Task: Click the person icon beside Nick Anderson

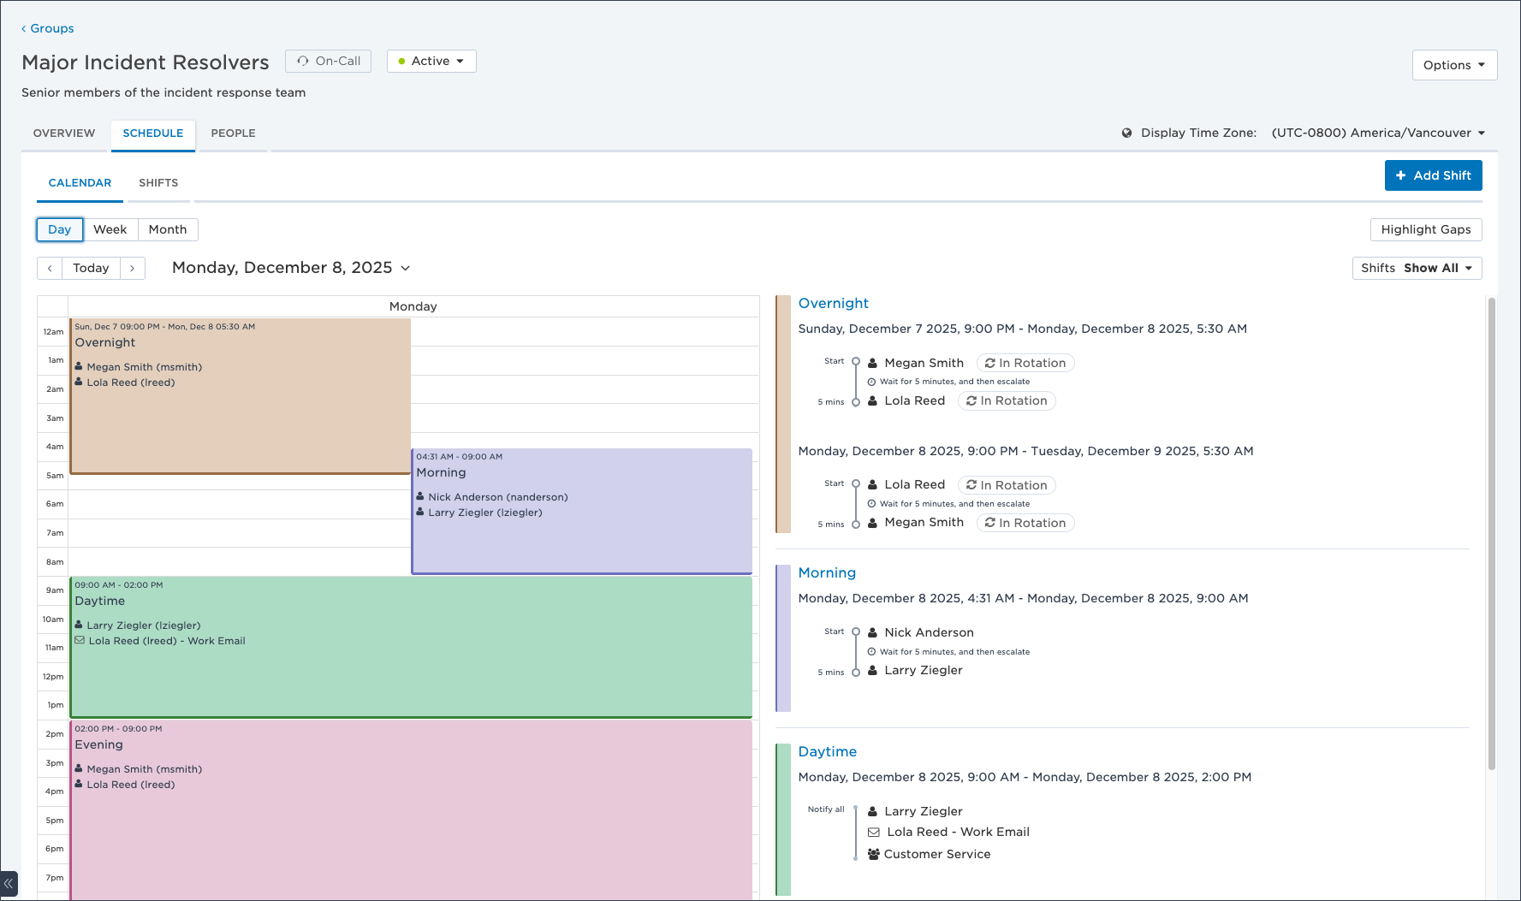Action: click(872, 632)
